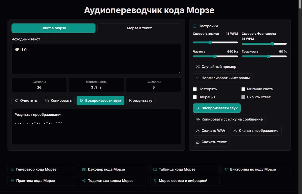
Task: Click the 18 WPM speed value
Action: [x=232, y=34]
